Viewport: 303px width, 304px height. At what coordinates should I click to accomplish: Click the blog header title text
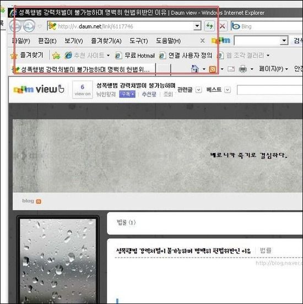248,155
